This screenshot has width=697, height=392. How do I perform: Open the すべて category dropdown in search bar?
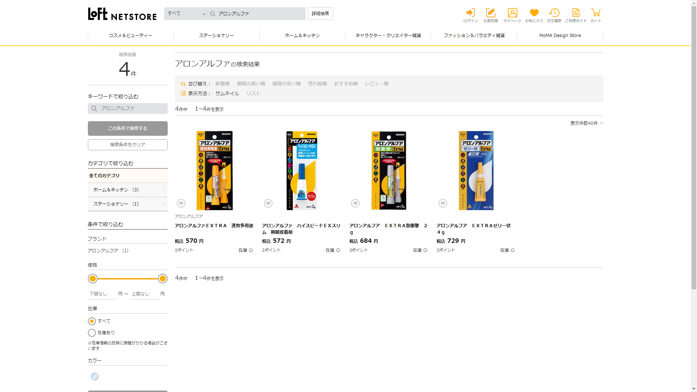pyautogui.click(x=186, y=14)
